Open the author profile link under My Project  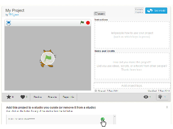point(14,15)
